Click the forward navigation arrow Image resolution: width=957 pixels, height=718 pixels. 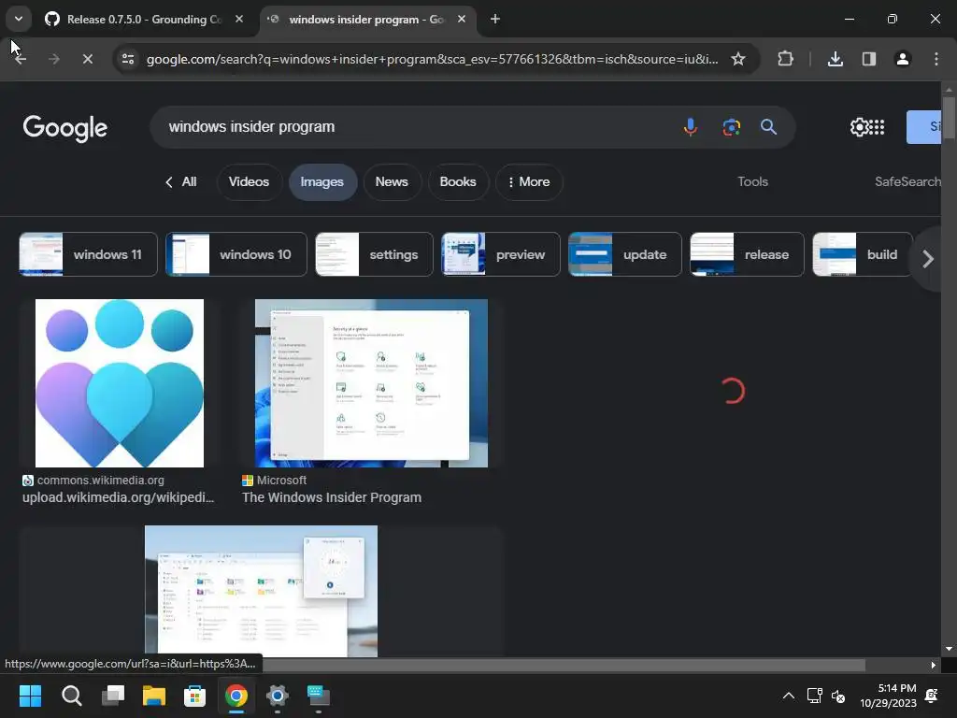53,59
